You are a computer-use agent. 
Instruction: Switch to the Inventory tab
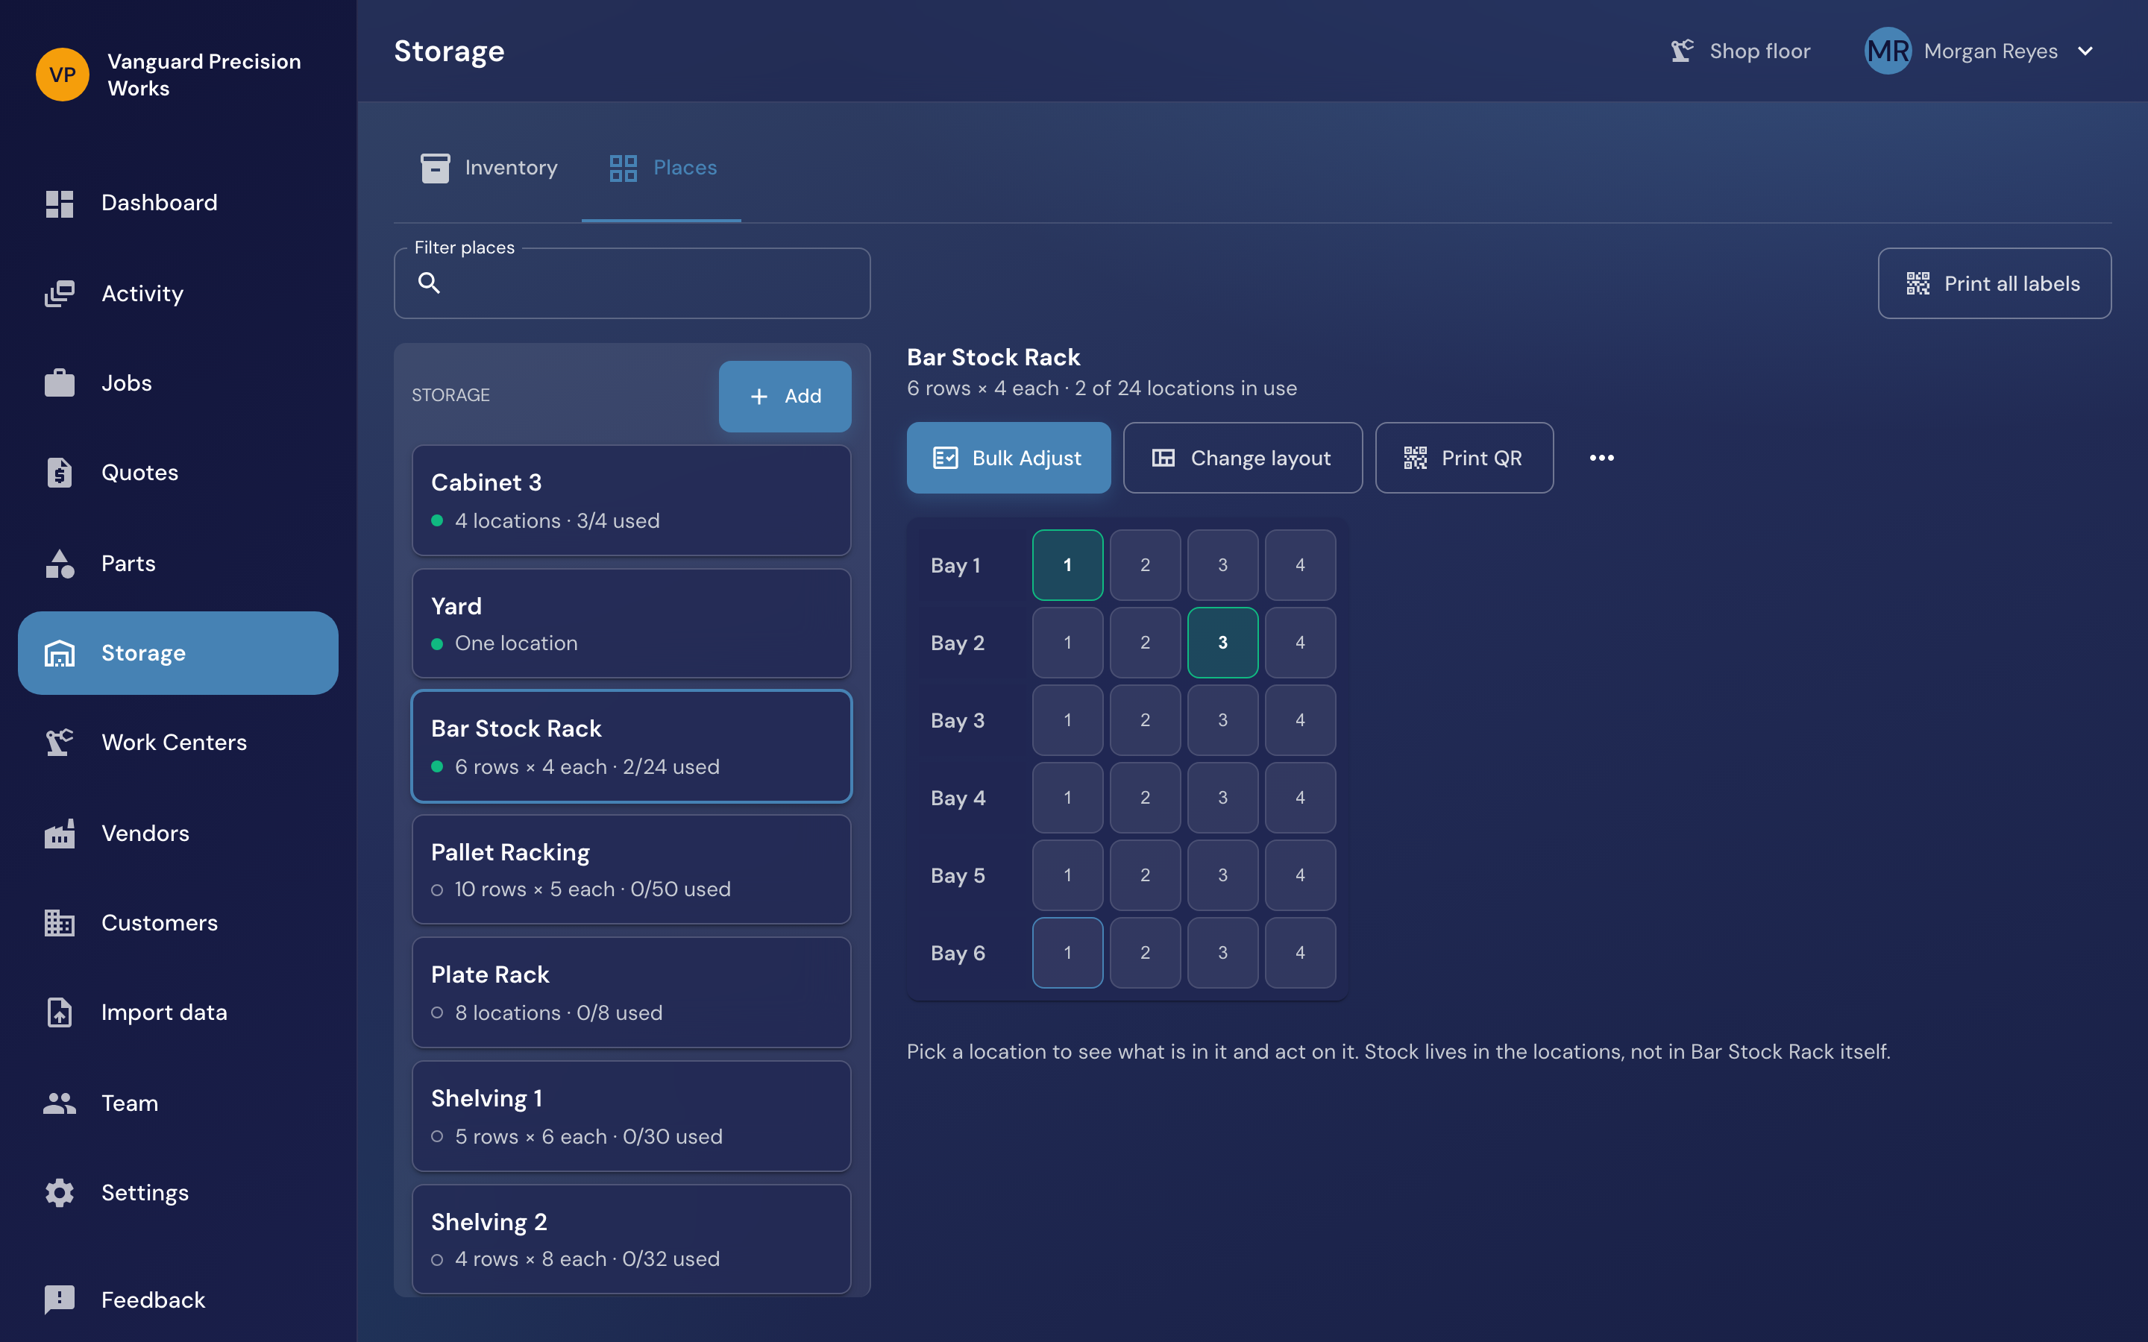pos(489,168)
